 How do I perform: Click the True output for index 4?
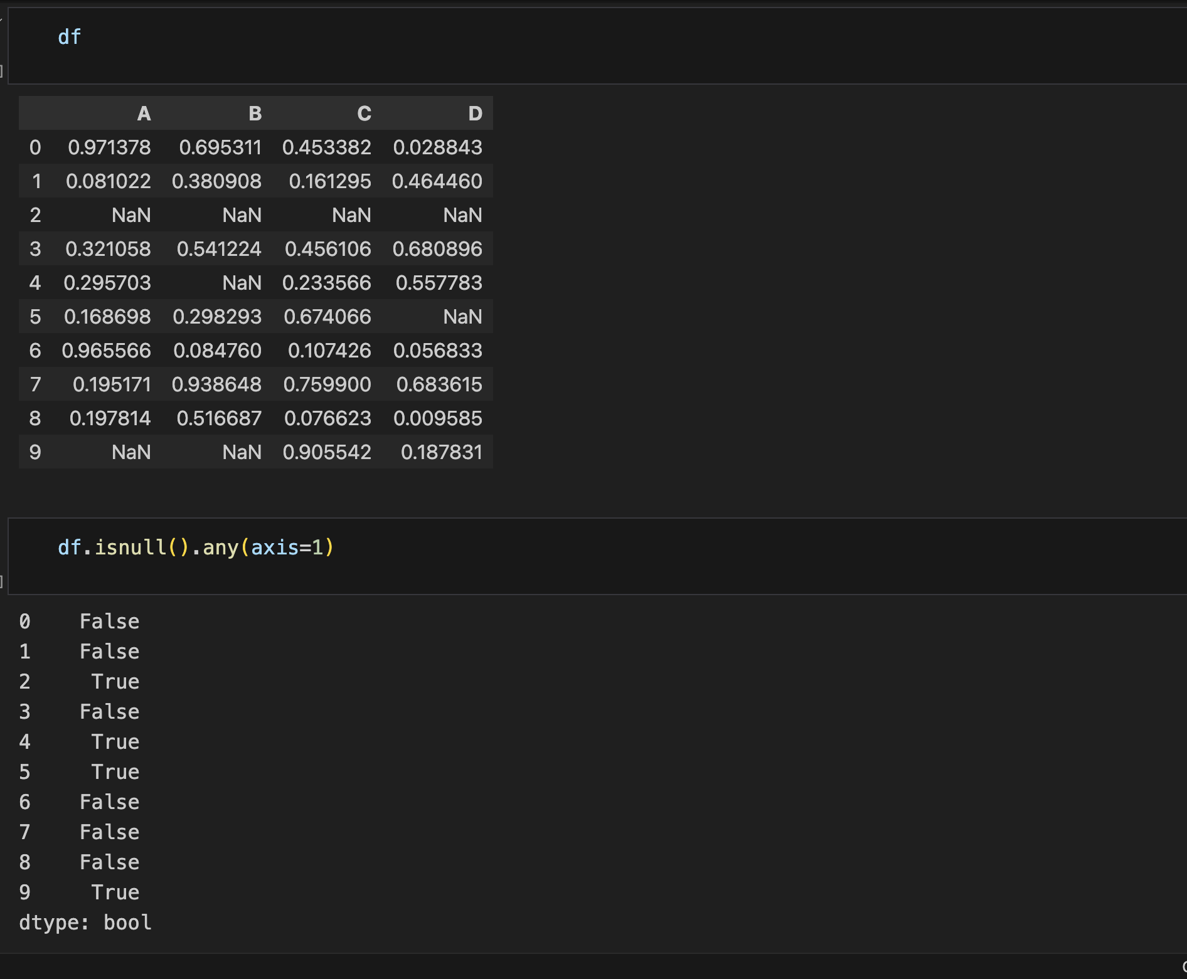coord(115,742)
